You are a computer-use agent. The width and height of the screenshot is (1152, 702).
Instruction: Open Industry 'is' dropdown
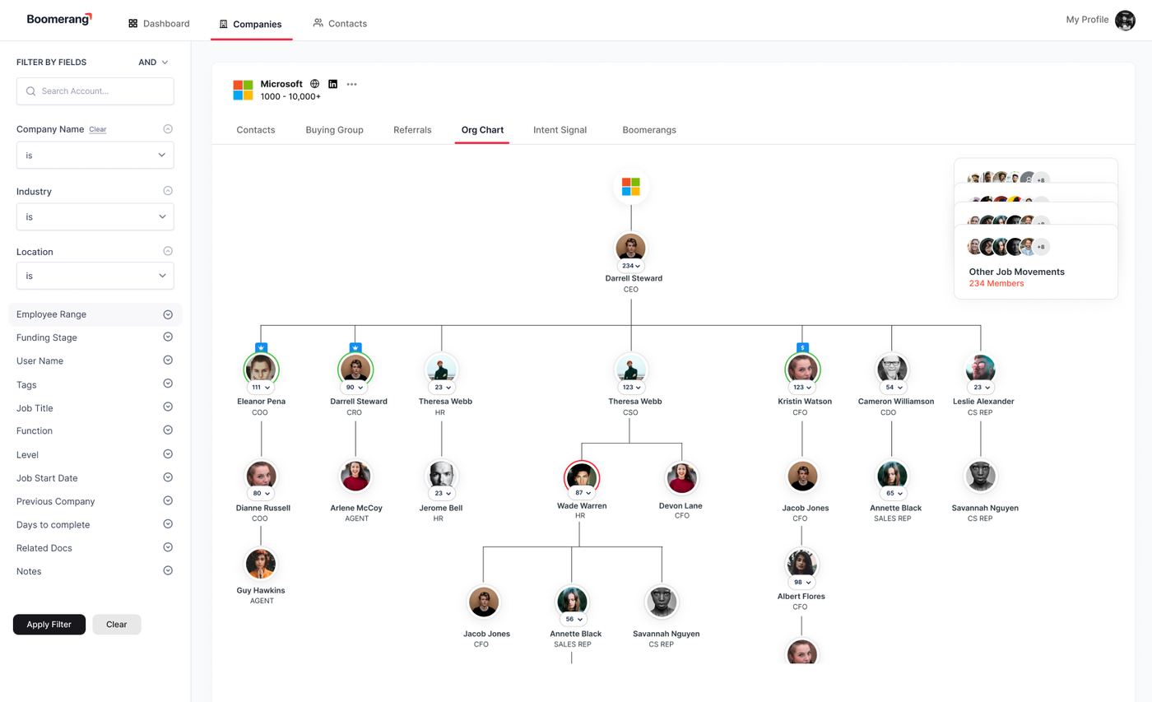[x=95, y=216]
